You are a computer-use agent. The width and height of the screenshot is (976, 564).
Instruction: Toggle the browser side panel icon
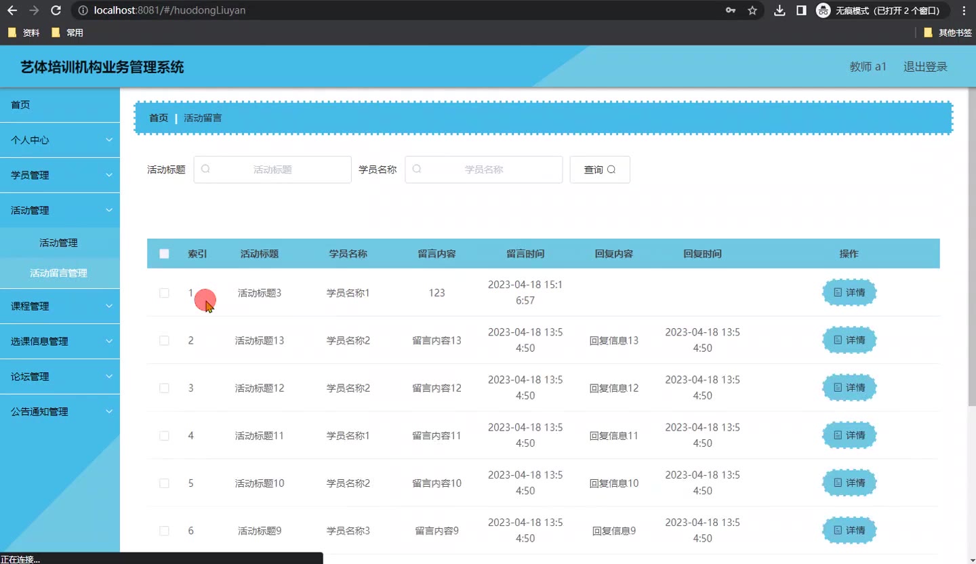click(801, 10)
